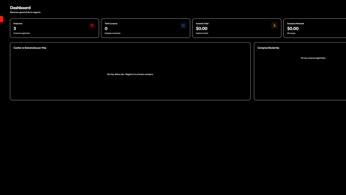Click the $0.00 value under Inversión Total

(x=202, y=28)
